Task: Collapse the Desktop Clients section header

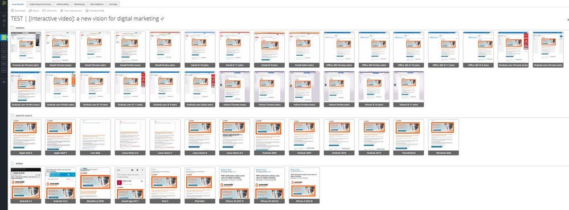Action: (22, 116)
